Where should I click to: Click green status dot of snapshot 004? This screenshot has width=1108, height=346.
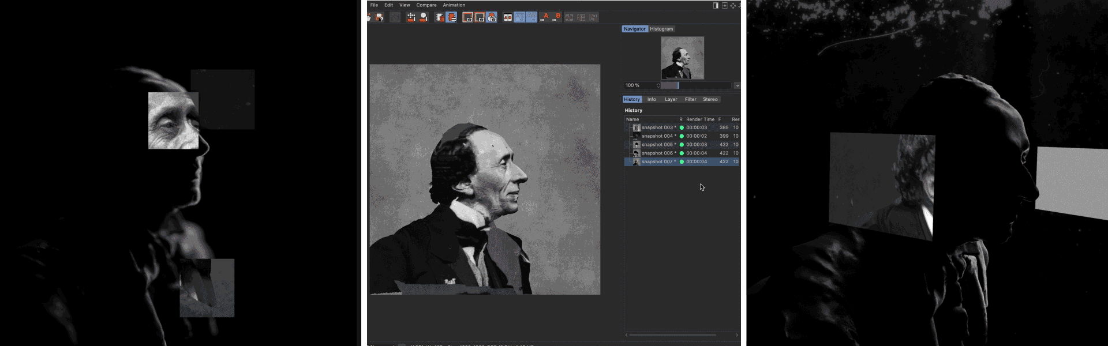682,136
